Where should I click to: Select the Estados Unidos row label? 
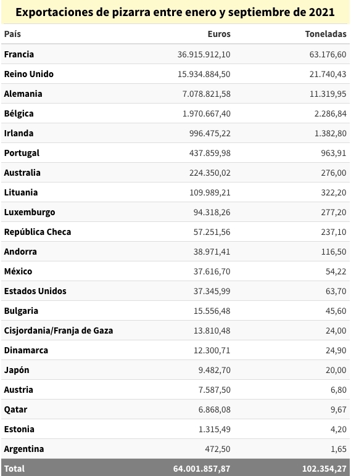click(x=35, y=291)
